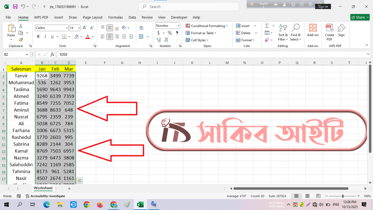Switch to the Insert ribbon tab
Viewport: 373px width, 210px height.
point(58,17)
